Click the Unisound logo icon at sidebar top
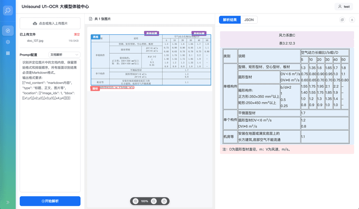This screenshot has height=209, width=359. pyautogui.click(x=8, y=10)
